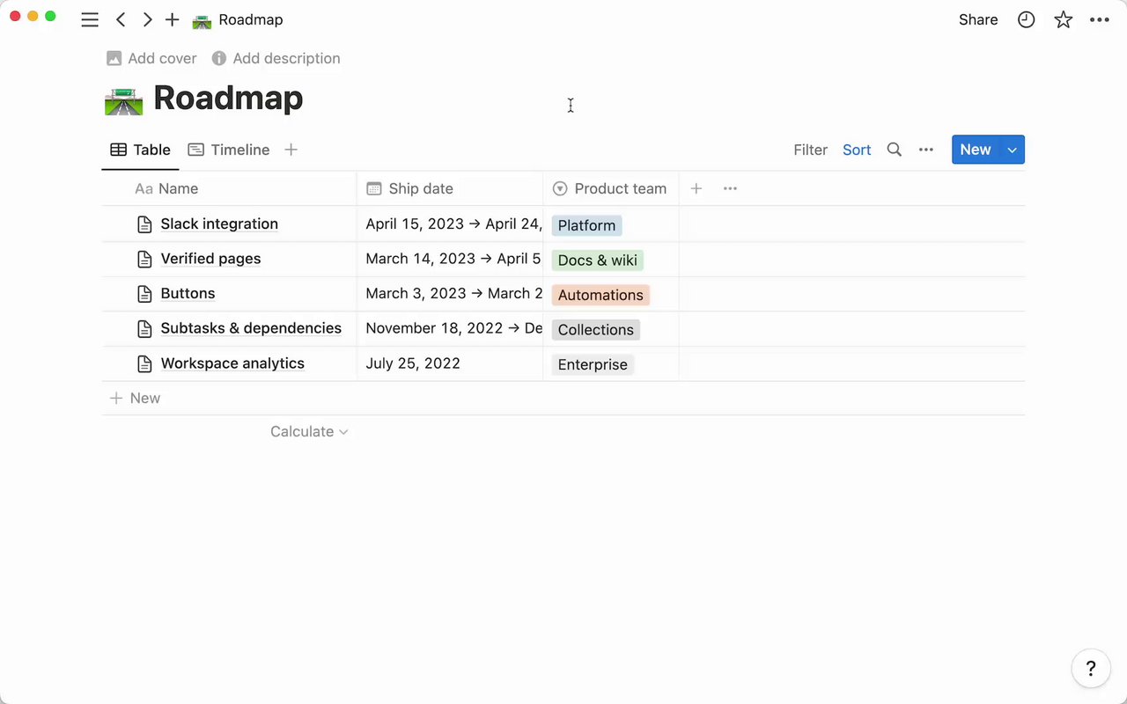This screenshot has height=704, width=1127.
Task: Open the search magnifier in toolbar
Action: pyautogui.click(x=894, y=150)
